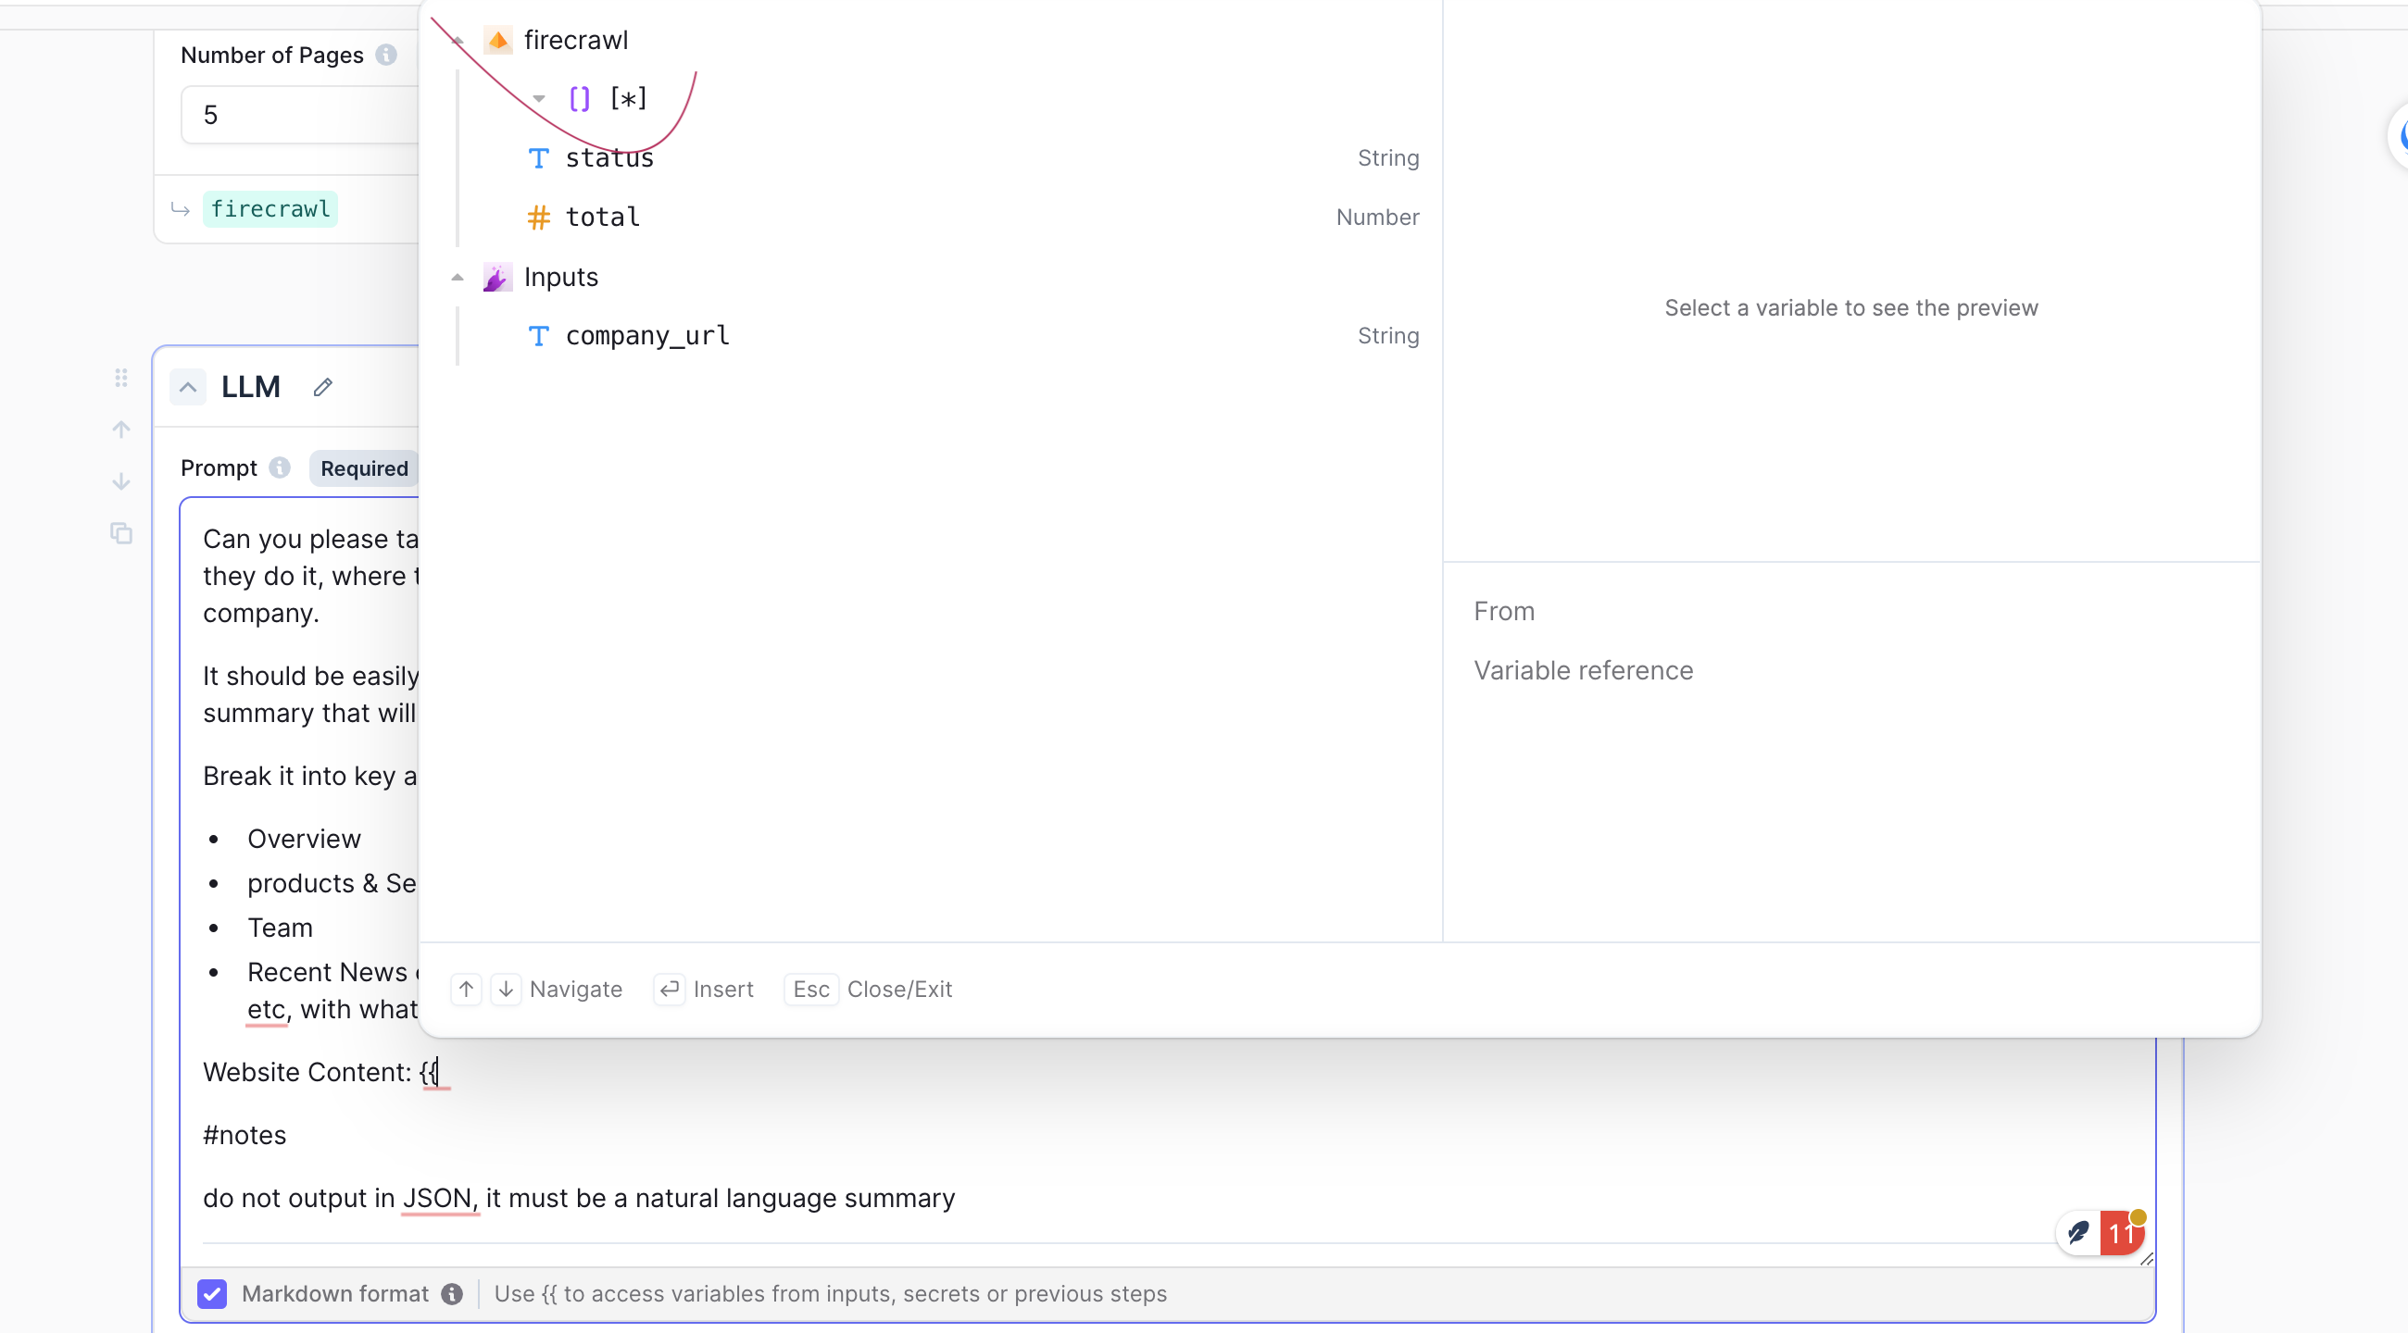The width and height of the screenshot is (2408, 1333).
Task: Toggle the Markdown format checkbox
Action: (x=212, y=1294)
